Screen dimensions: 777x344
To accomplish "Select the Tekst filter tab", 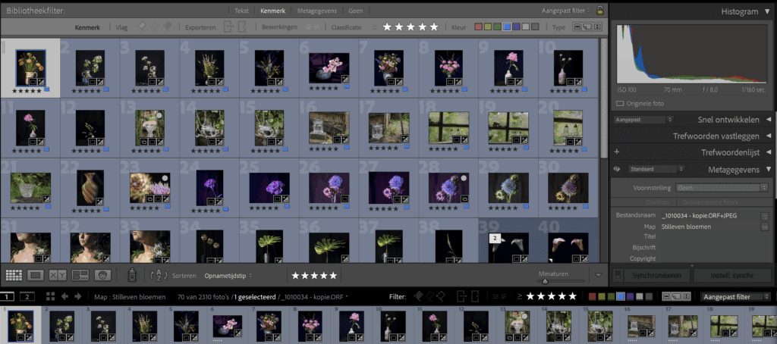I will coord(241,11).
